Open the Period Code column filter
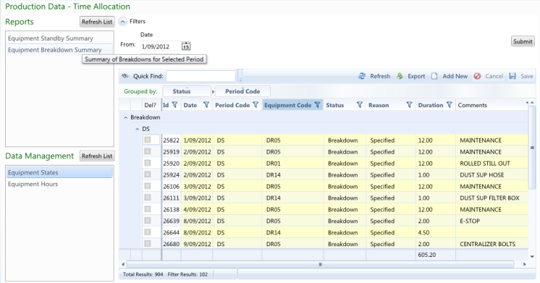The image size is (540, 283). point(256,105)
